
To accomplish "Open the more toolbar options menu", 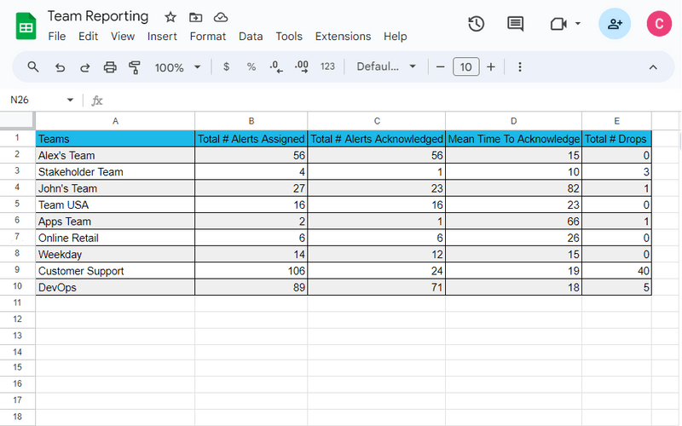I will [520, 67].
